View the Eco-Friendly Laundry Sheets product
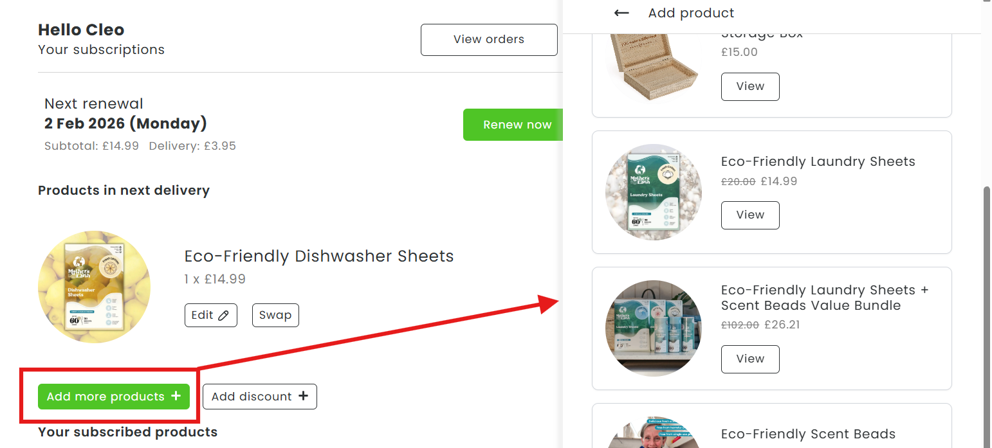992x448 pixels. tap(750, 215)
